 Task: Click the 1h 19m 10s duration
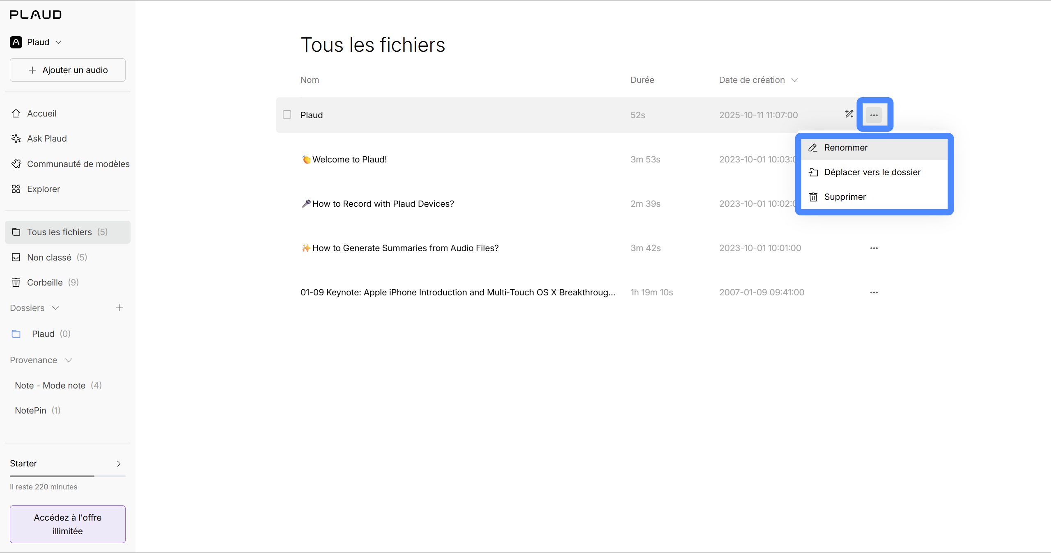(x=652, y=292)
